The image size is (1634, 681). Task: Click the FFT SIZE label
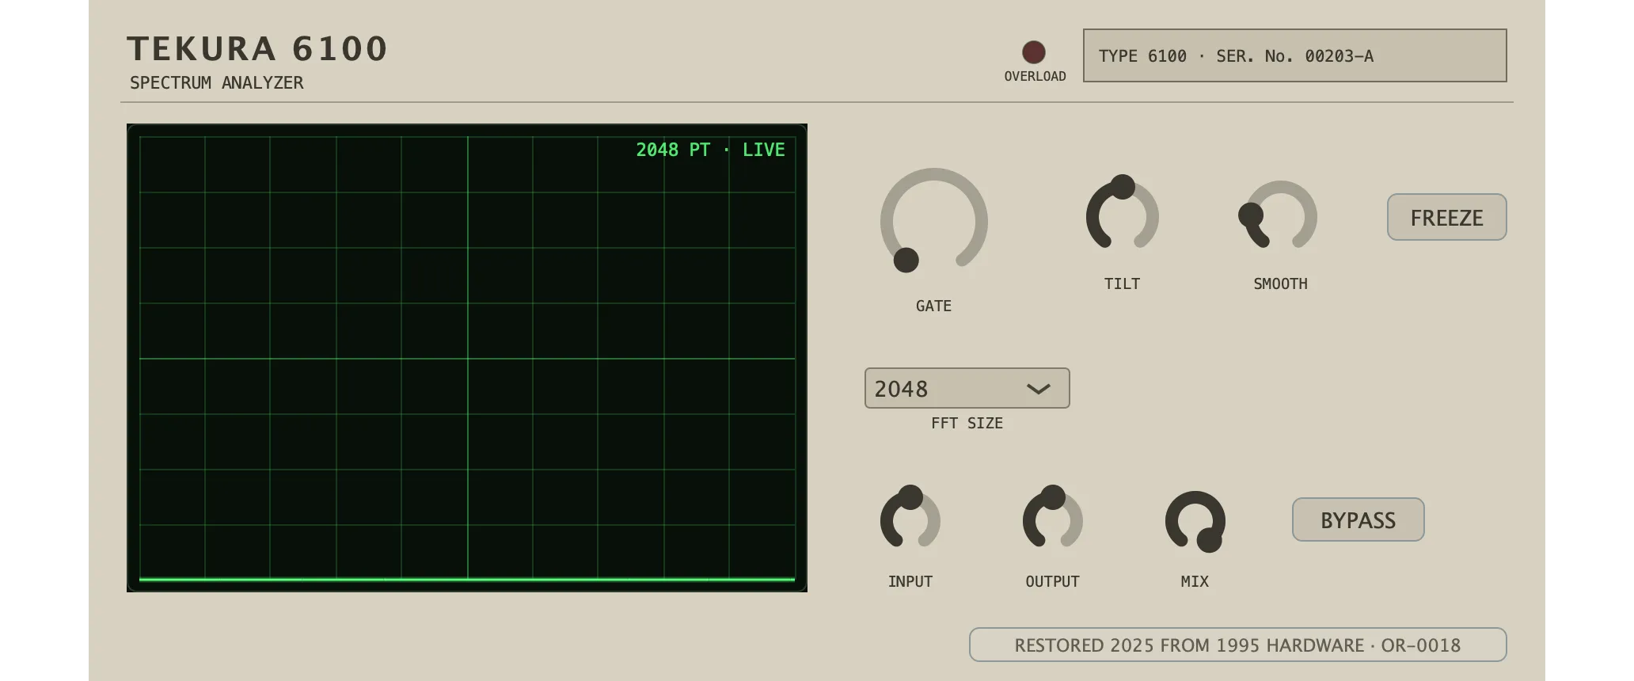[x=967, y=423]
